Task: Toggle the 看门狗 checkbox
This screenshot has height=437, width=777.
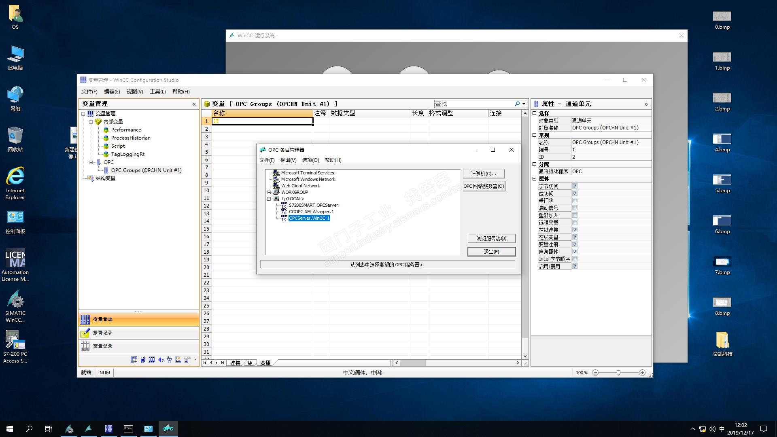Action: pos(575,201)
